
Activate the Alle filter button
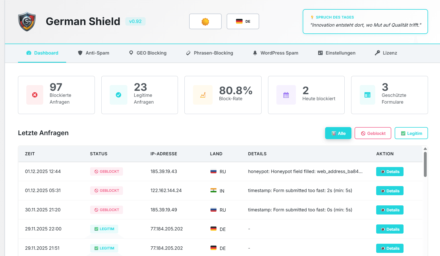[x=338, y=133]
